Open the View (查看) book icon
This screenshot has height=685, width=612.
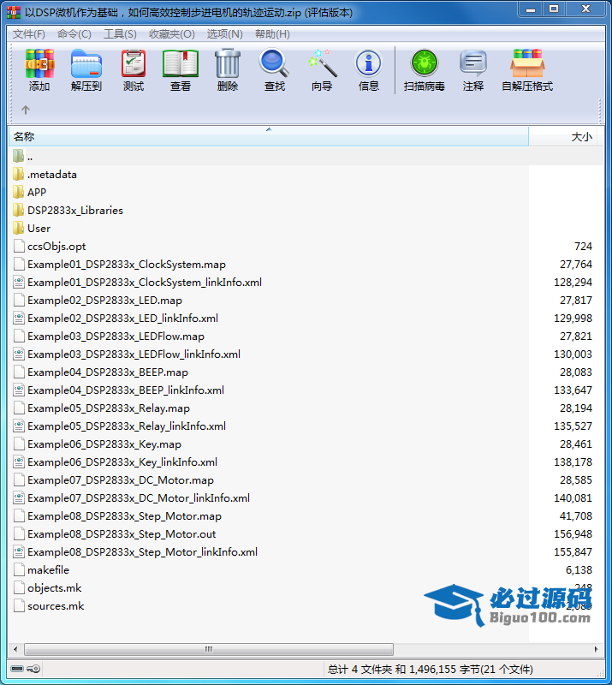pos(181,63)
